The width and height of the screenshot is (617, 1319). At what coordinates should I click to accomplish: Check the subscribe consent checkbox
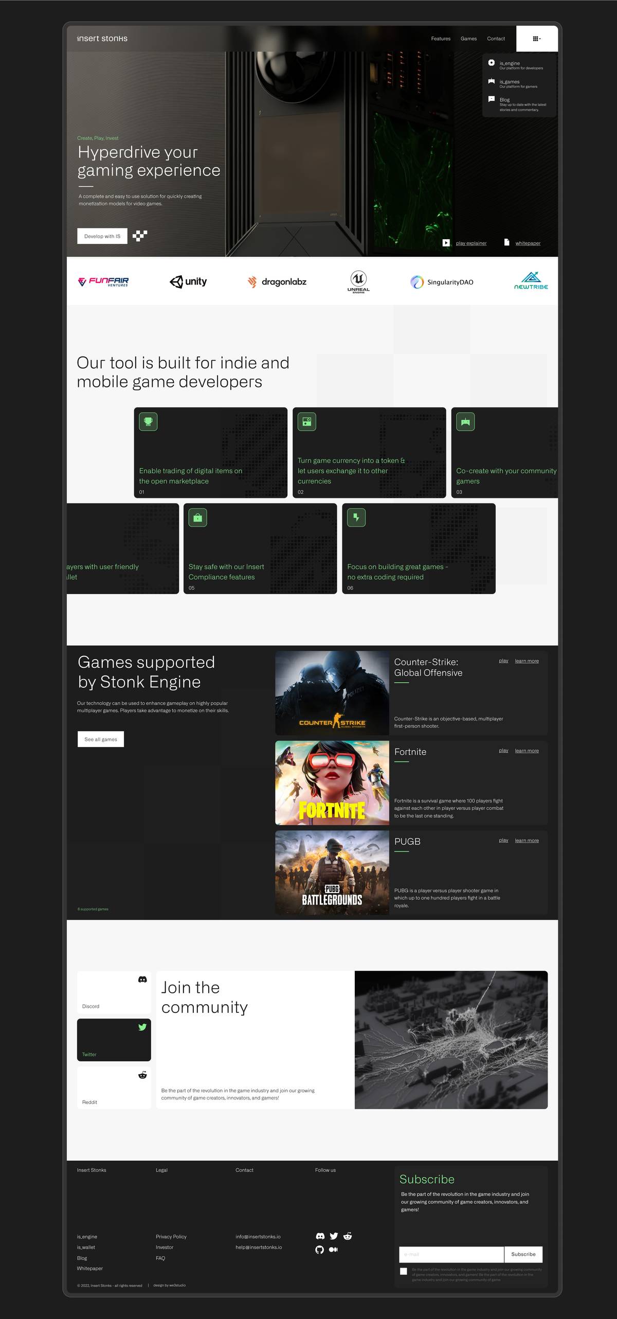tap(404, 1271)
